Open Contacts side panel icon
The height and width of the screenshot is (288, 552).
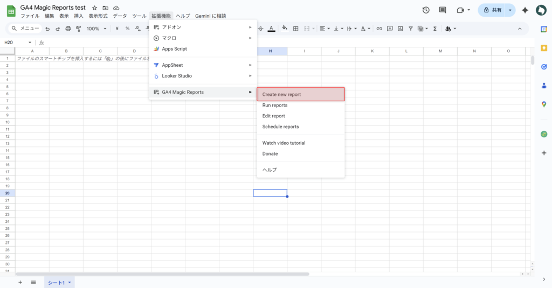[x=544, y=86]
